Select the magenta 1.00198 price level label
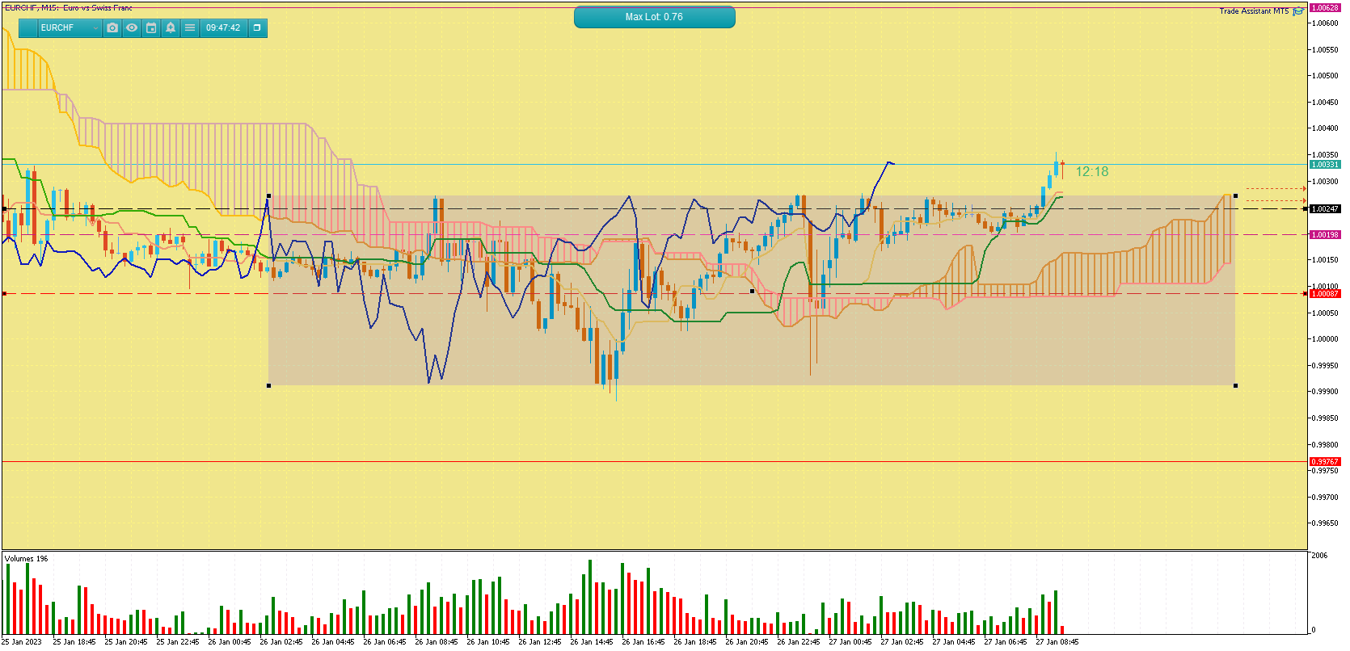Viewport: 1350px width, 651px height. (x=1324, y=235)
